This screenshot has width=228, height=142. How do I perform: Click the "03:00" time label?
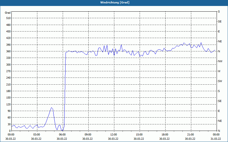[37, 135]
